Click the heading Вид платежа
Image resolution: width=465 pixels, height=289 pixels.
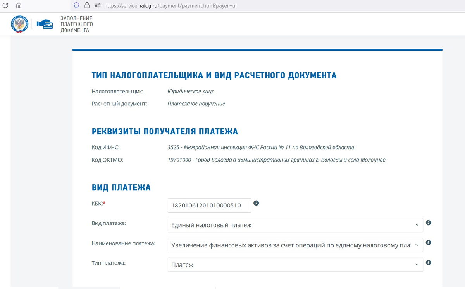(121, 188)
